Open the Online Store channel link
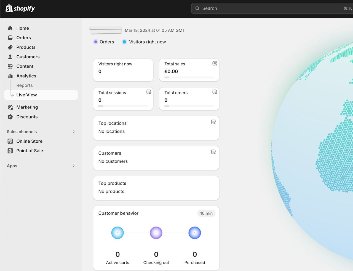The height and width of the screenshot is (271, 353). click(x=29, y=141)
